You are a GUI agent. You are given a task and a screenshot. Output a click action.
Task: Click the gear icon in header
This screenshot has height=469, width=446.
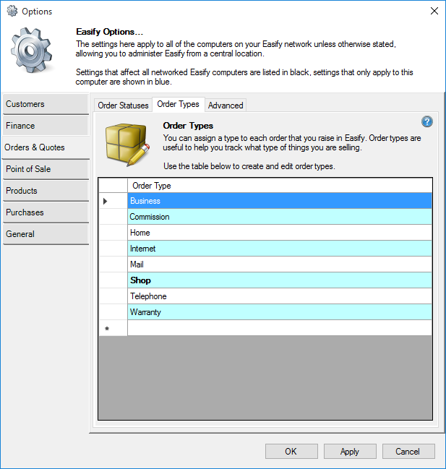click(x=32, y=55)
